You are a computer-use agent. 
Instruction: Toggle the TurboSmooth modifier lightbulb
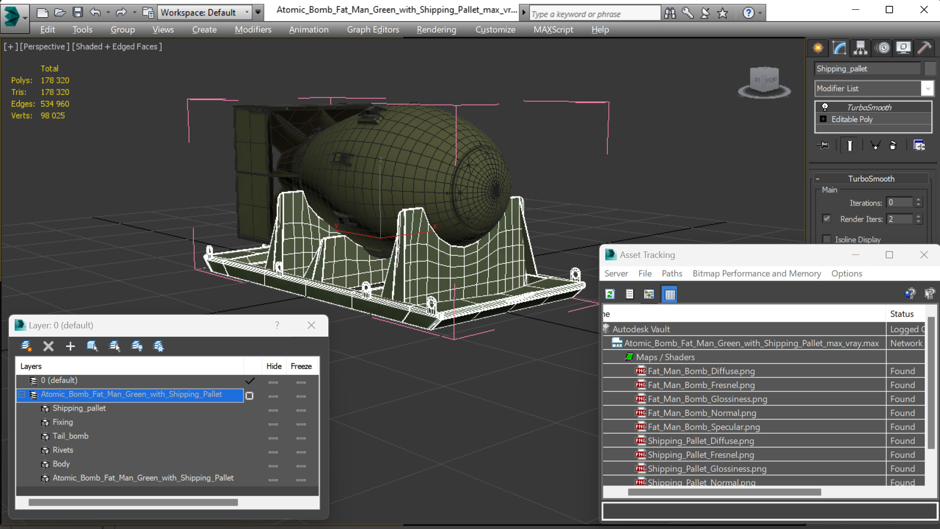pos(825,107)
